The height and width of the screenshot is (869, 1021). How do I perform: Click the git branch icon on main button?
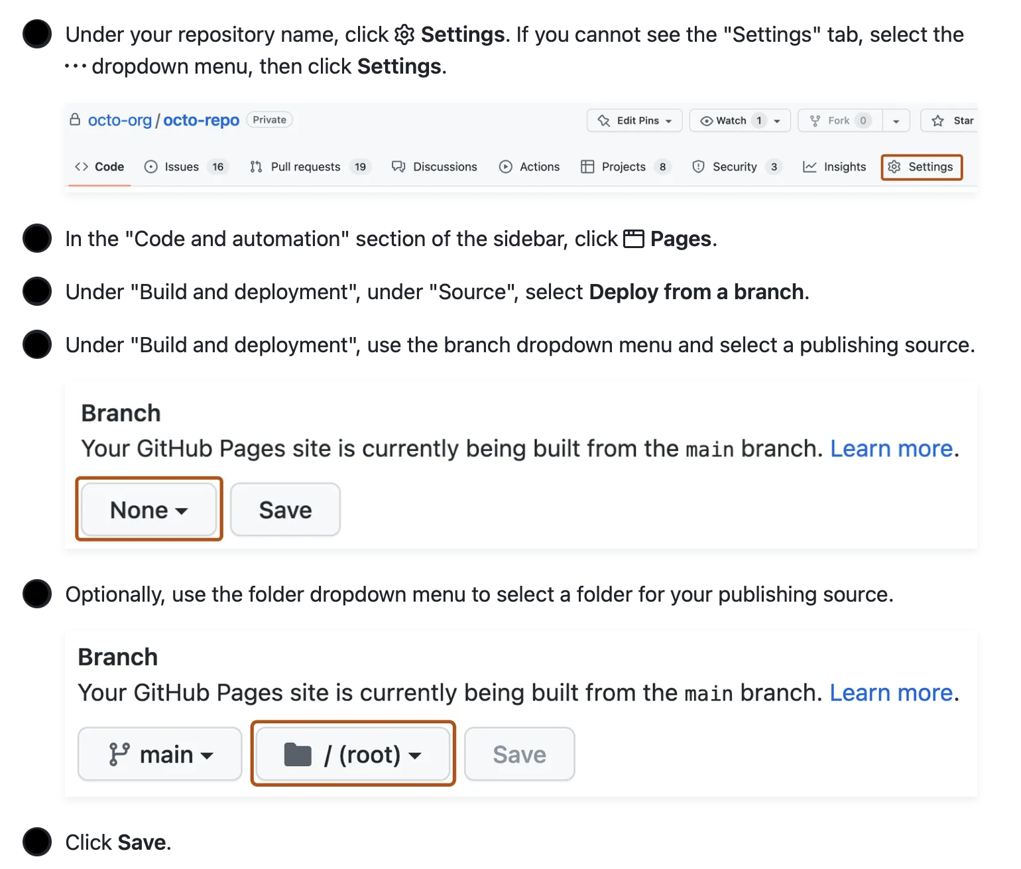119,754
